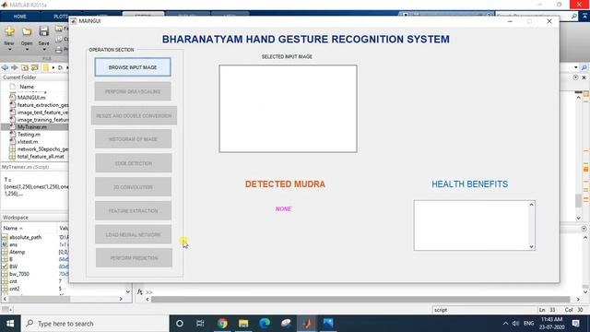The height and width of the screenshot is (332, 590).
Task: Open the New dropdown arrow below New
Action: [9, 49]
